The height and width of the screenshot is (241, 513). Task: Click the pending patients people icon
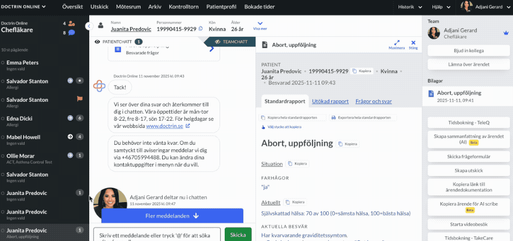[x=72, y=24]
